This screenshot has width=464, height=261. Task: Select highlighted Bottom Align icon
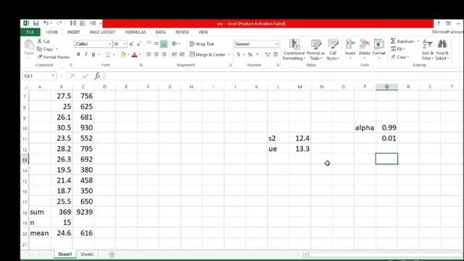(164, 43)
